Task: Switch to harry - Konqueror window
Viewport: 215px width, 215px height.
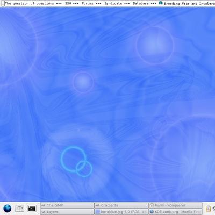Action: [x=175, y=205]
